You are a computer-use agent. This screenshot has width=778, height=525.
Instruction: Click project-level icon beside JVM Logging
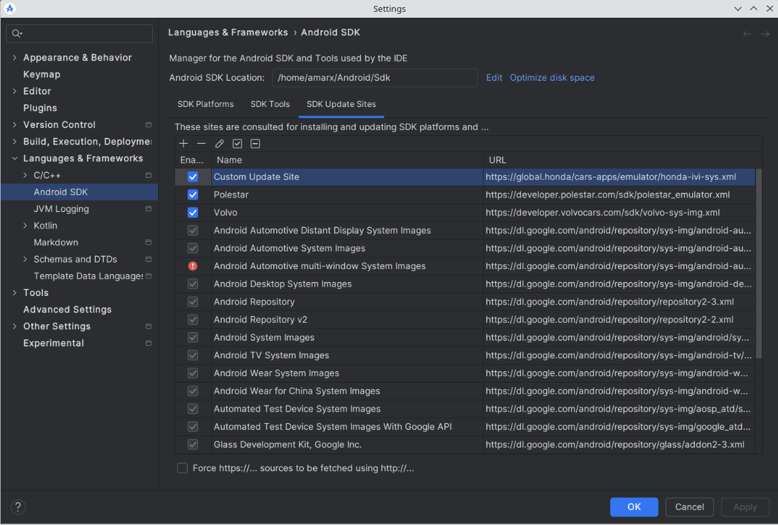pos(148,209)
